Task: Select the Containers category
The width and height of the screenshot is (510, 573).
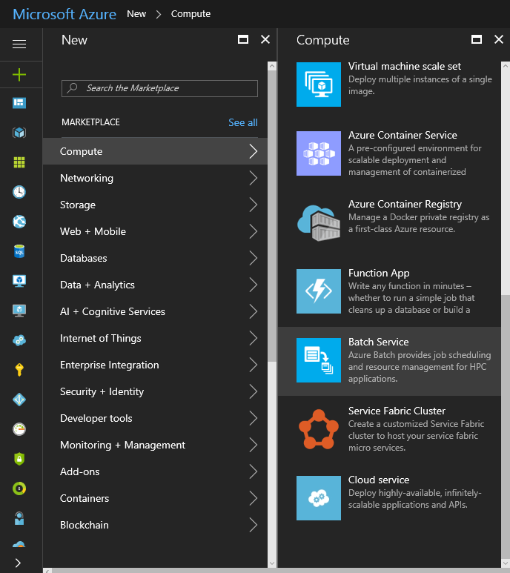Action: [155, 498]
